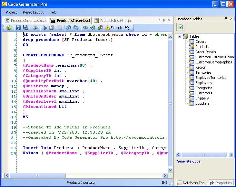
Task: Open the Properties panel tab
Action: [221, 183]
